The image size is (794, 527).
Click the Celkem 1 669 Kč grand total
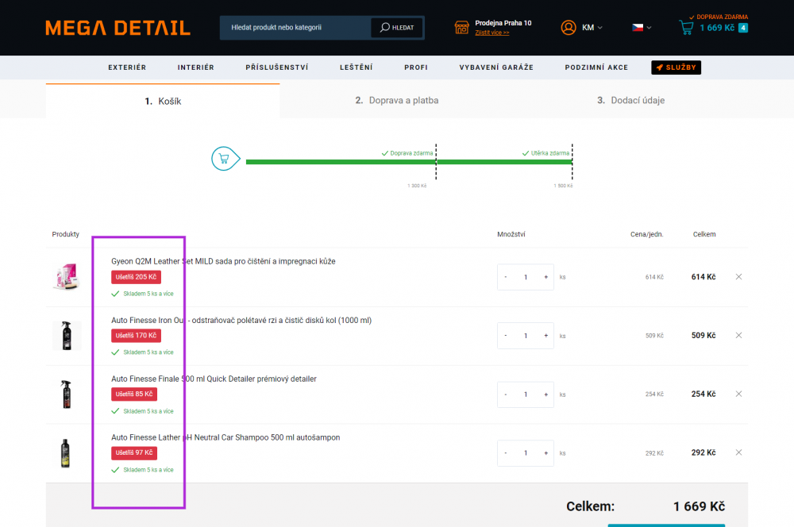pyautogui.click(x=699, y=506)
